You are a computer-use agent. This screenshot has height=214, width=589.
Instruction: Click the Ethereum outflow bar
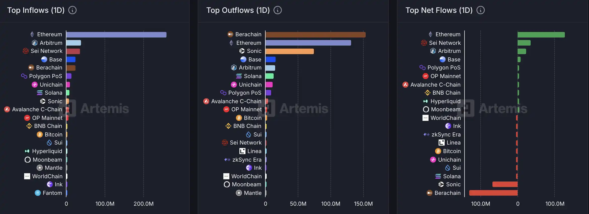308,43
